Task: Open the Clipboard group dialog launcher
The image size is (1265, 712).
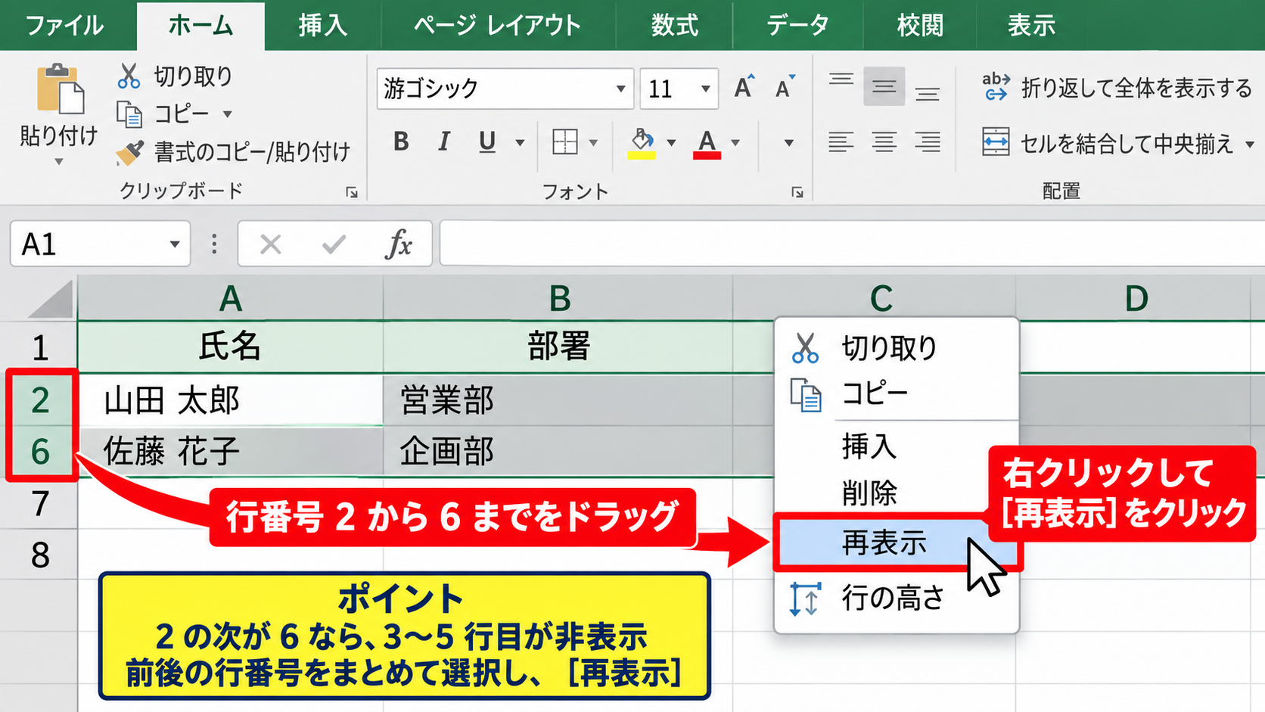Action: [x=352, y=192]
